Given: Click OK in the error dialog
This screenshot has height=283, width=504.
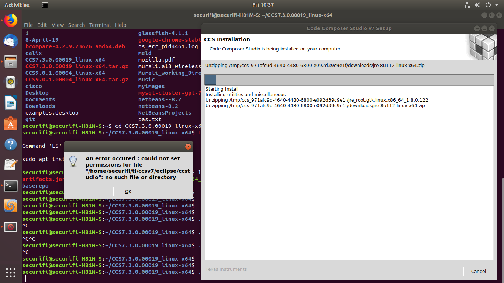Looking at the screenshot, I should [128, 191].
